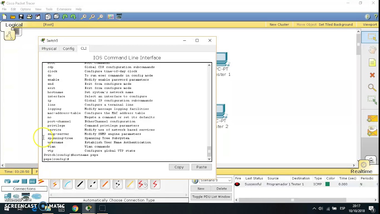Choose the orange fiber cable
380x214 pixels.
[105, 185]
